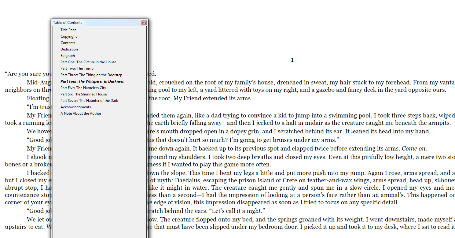Select A Note About the Author
455x238 pixels.
[81, 113]
